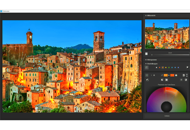The height and width of the screenshot is (130, 190).
Task: Move the layer down with the down arrow
Action: pos(187,76)
